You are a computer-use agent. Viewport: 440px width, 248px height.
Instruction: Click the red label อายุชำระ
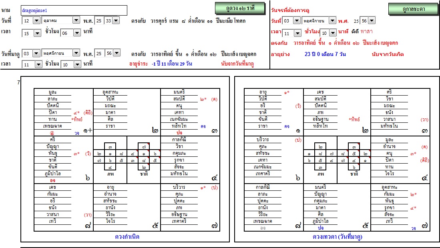[139, 64]
